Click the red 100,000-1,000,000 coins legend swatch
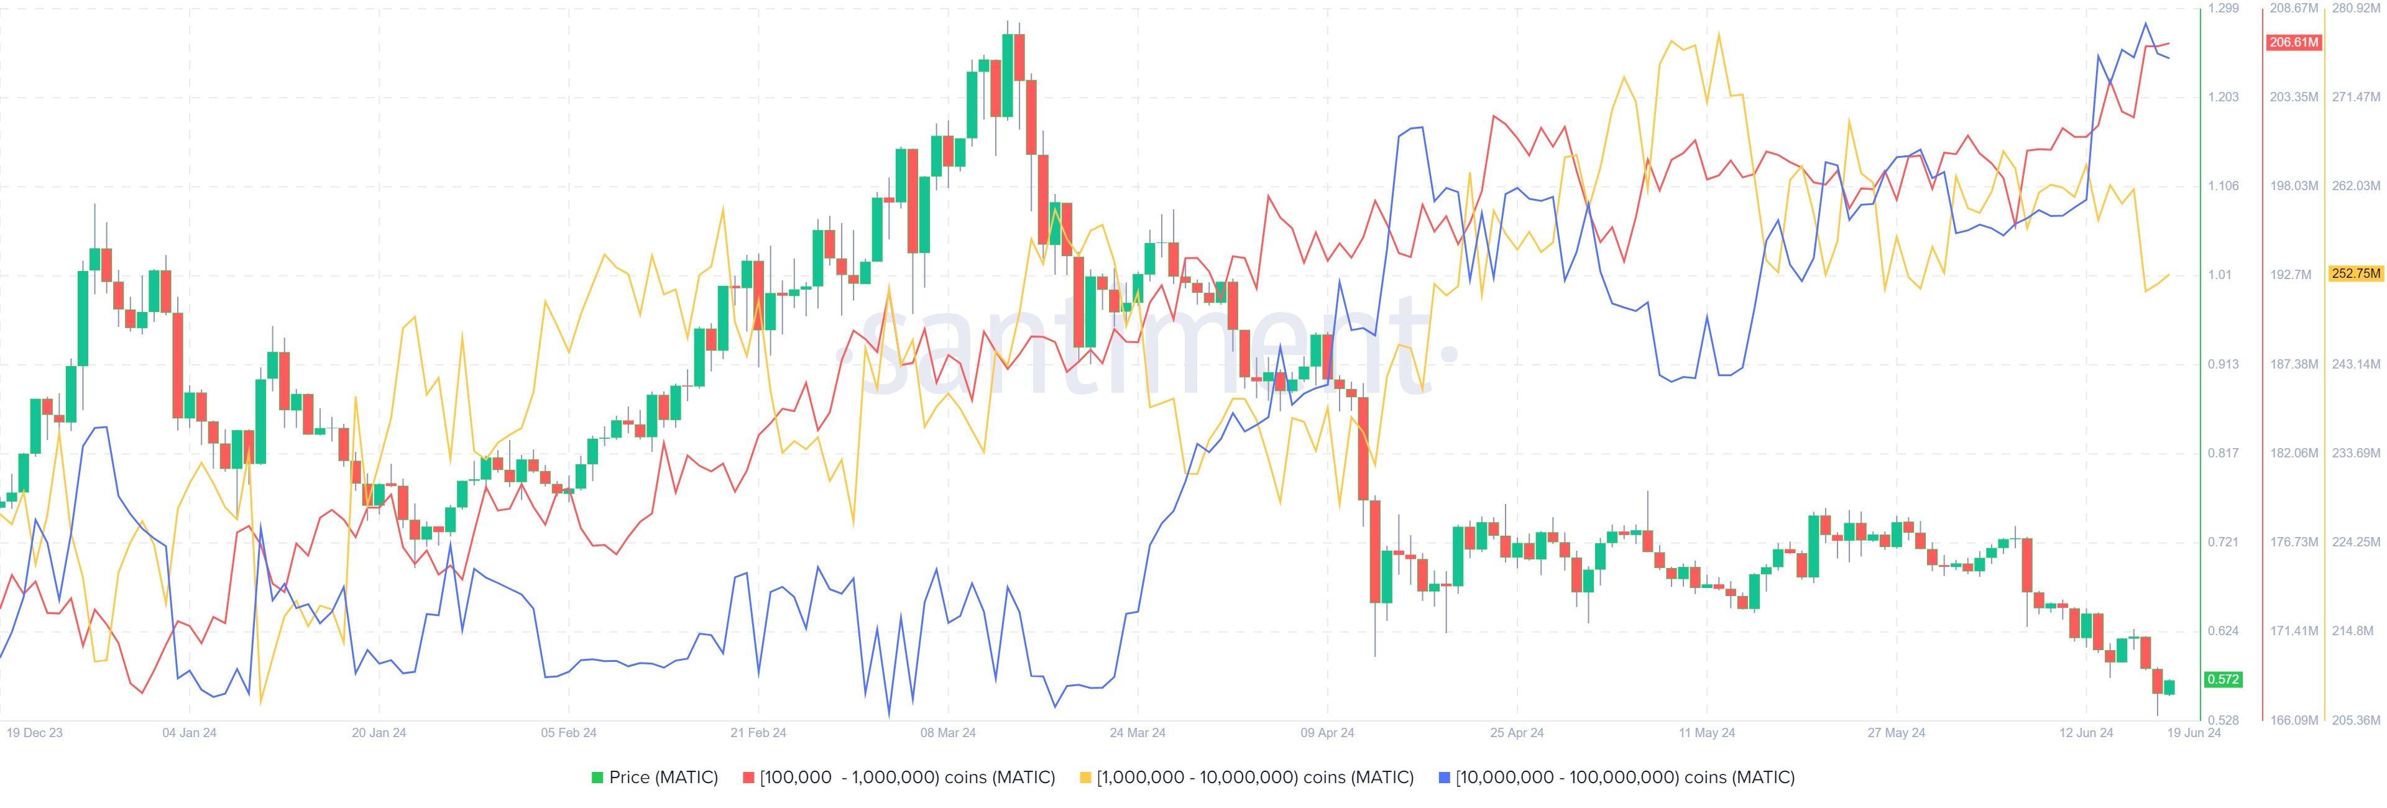The height and width of the screenshot is (808, 2387). [748, 778]
